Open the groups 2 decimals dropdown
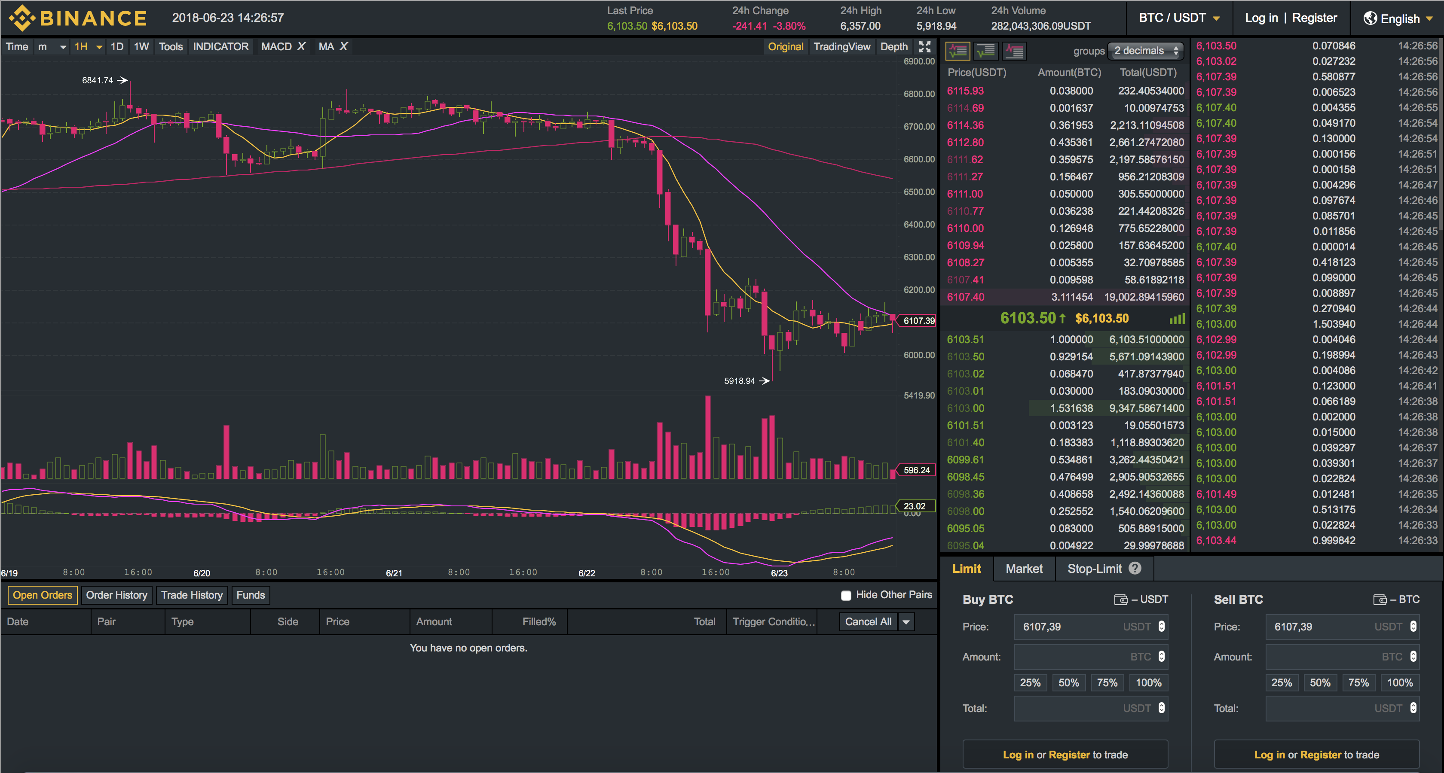This screenshot has width=1444, height=773. [1145, 51]
